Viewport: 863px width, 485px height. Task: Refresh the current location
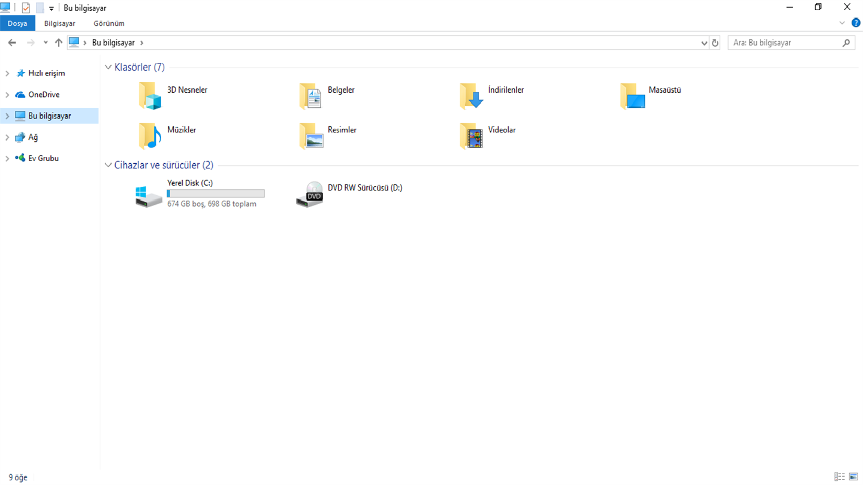(x=715, y=43)
